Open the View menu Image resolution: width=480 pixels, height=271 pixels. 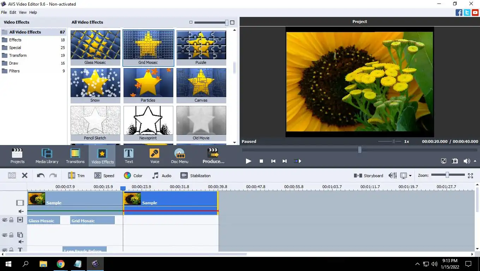(23, 12)
